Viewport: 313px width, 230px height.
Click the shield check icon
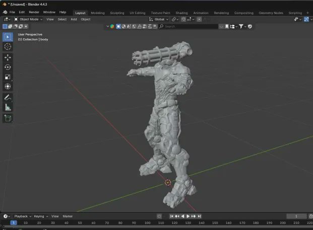(x=250, y=26)
